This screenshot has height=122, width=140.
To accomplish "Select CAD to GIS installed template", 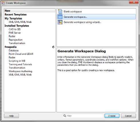I will tap(15, 29).
